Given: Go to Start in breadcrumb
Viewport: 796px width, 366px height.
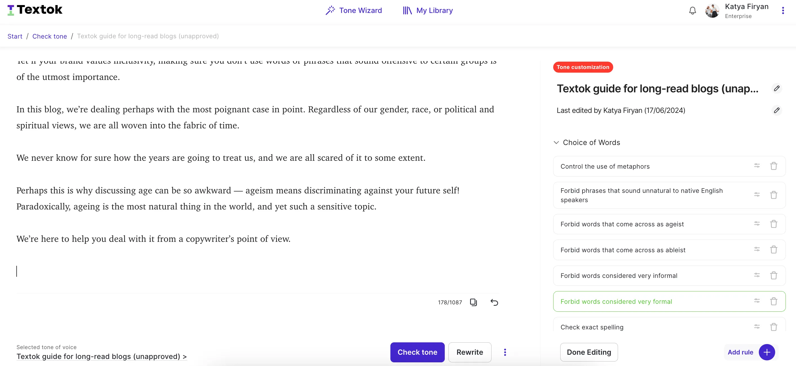Looking at the screenshot, I should pos(15,36).
